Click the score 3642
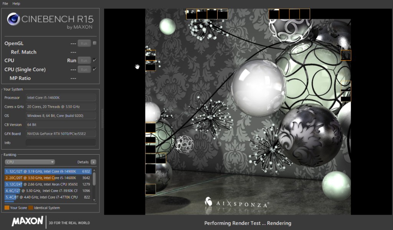This screenshot has width=393, height=230. (86, 178)
